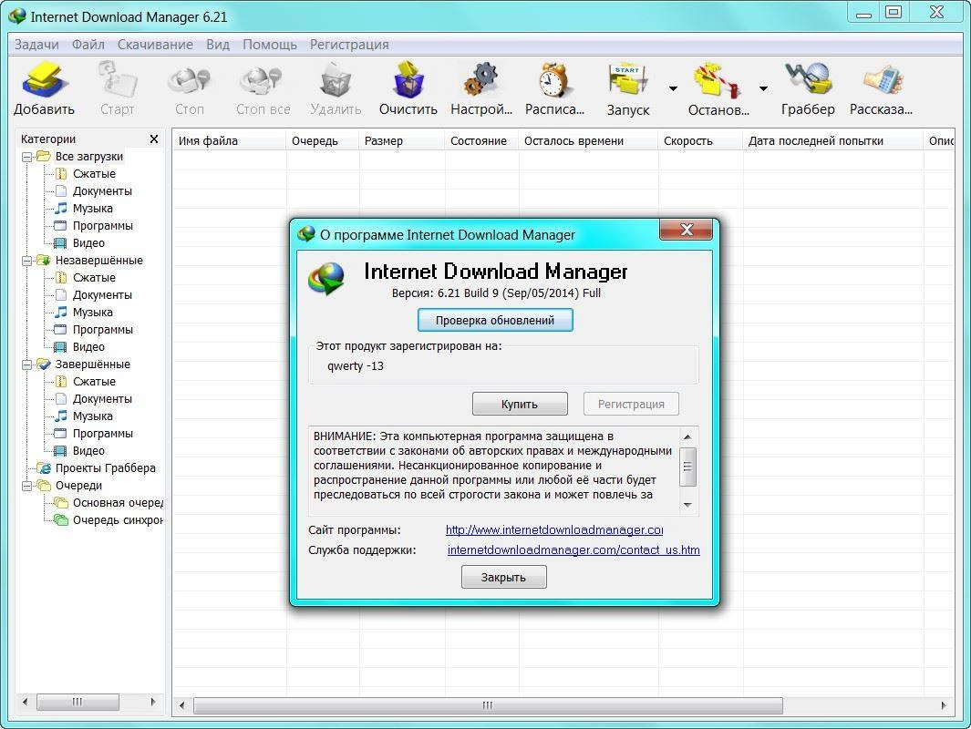Click the Купить button
The height and width of the screenshot is (729, 971).
[x=520, y=404]
